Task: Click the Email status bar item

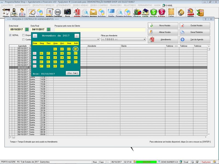Action: click(x=184, y=162)
